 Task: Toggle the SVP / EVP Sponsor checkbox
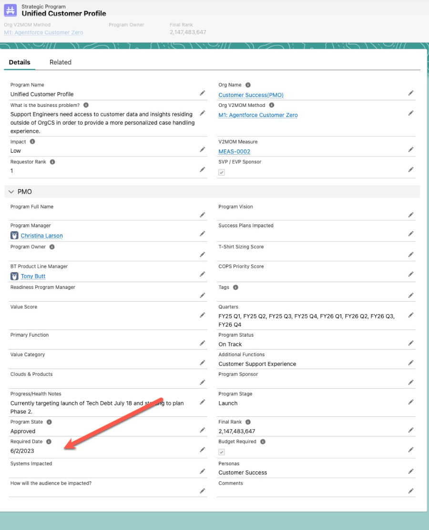222,172
